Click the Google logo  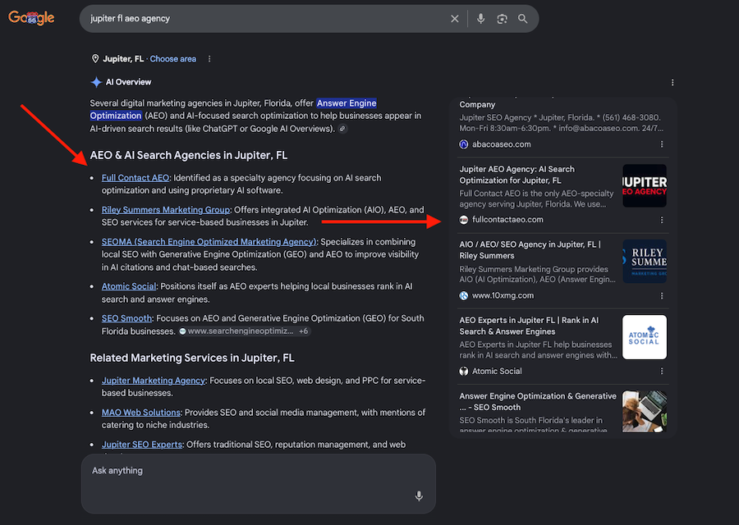(x=31, y=18)
